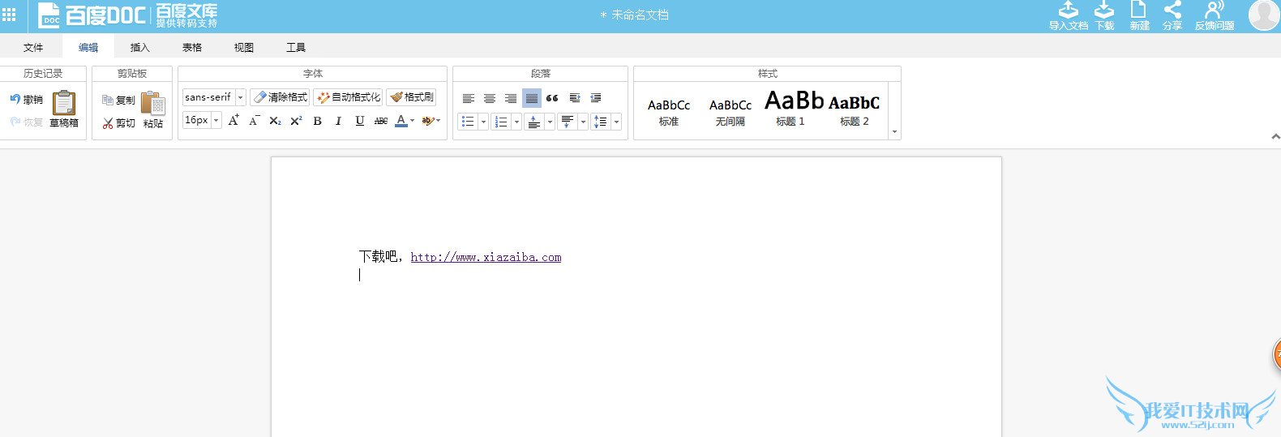Toggle bold formatting
The width and height of the screenshot is (1281, 437).
pos(317,121)
